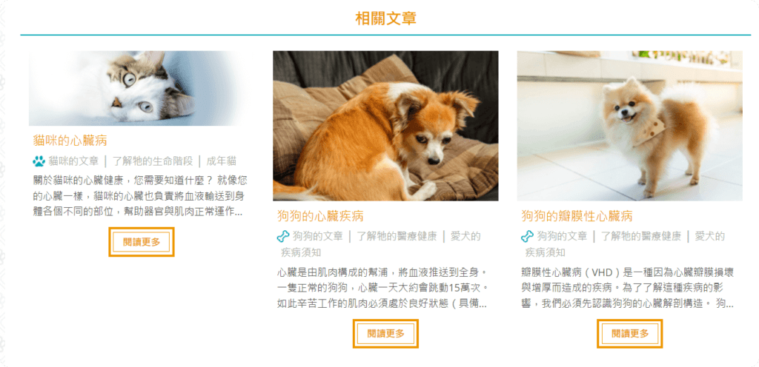The width and height of the screenshot is (759, 367).
Task: Open article title 狗狗的心臟疾病
Action: [x=320, y=216]
